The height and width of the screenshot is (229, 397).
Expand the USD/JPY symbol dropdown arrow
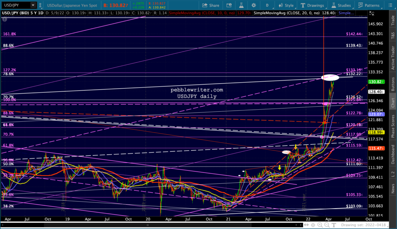[x=33, y=5]
